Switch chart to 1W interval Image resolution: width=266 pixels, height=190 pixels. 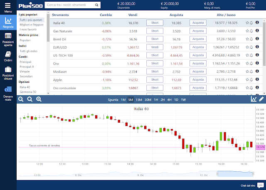(183, 100)
